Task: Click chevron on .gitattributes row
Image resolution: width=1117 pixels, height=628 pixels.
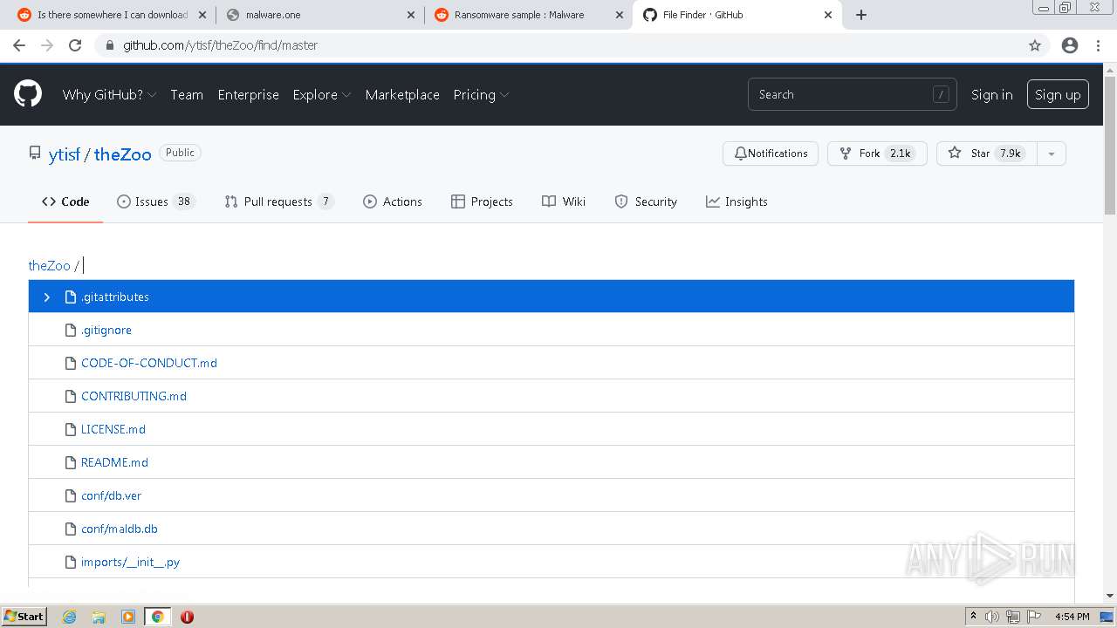Action: point(47,297)
